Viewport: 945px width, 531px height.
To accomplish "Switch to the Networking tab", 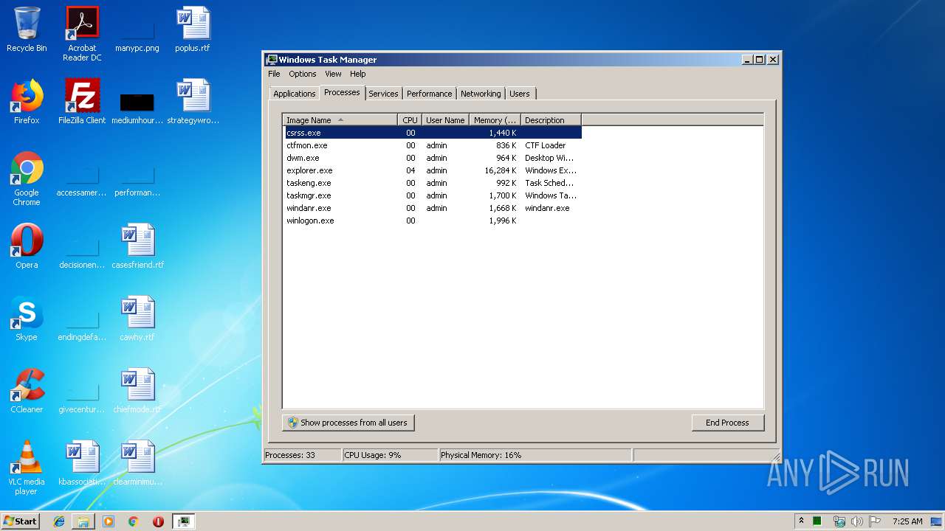I will point(481,94).
